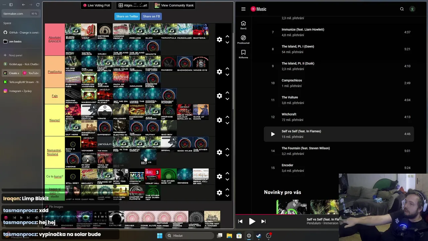
Task: Move Nemastné, Neslané tier up with arrow
Action: point(227,149)
